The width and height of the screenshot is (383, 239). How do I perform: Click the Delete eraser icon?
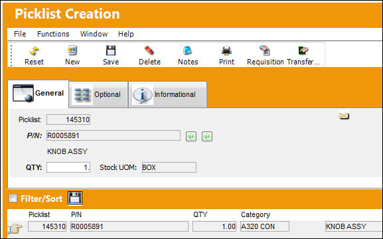(x=149, y=50)
